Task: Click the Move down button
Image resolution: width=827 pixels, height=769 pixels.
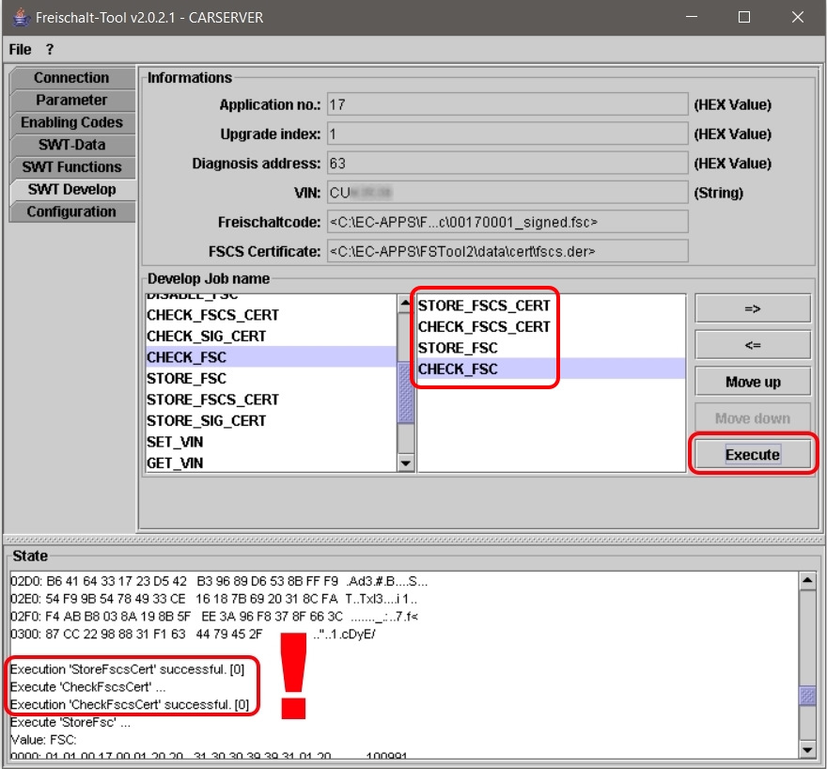Action: tap(753, 418)
